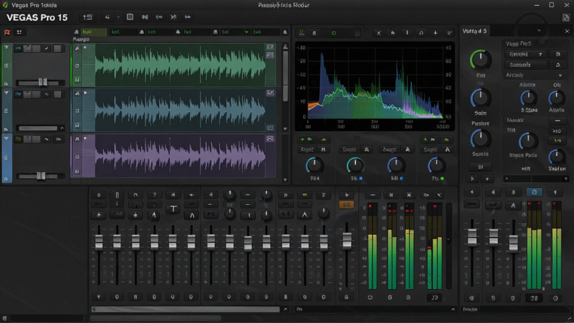
Task: Click the plus icon above the spectrum analyzer
Action: point(435,33)
